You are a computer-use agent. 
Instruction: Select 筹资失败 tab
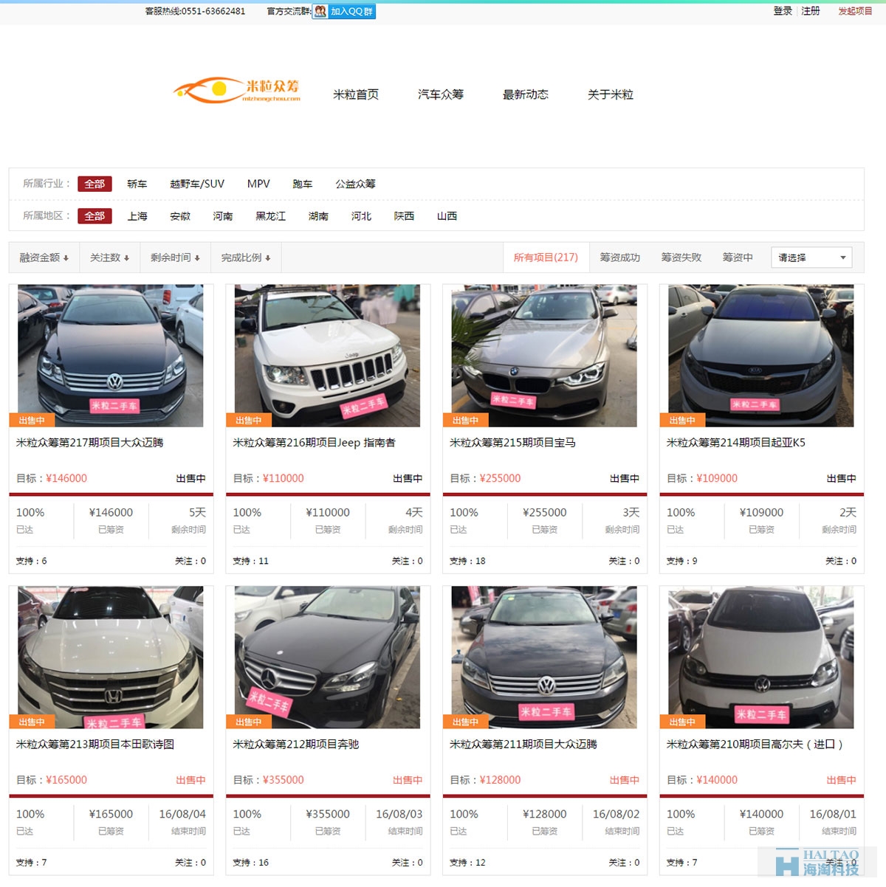(x=681, y=258)
